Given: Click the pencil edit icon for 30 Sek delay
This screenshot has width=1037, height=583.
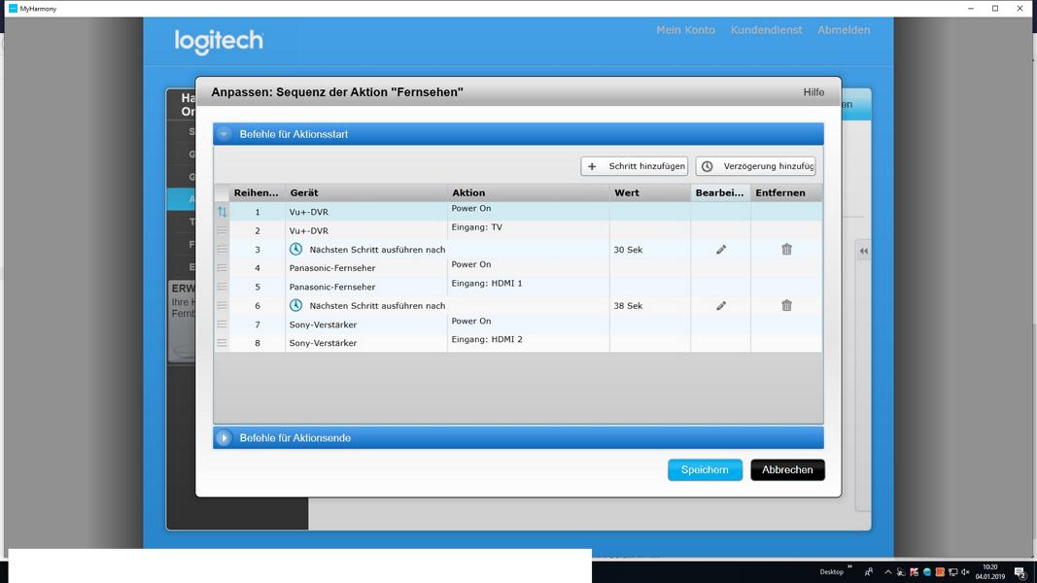Looking at the screenshot, I should (721, 250).
